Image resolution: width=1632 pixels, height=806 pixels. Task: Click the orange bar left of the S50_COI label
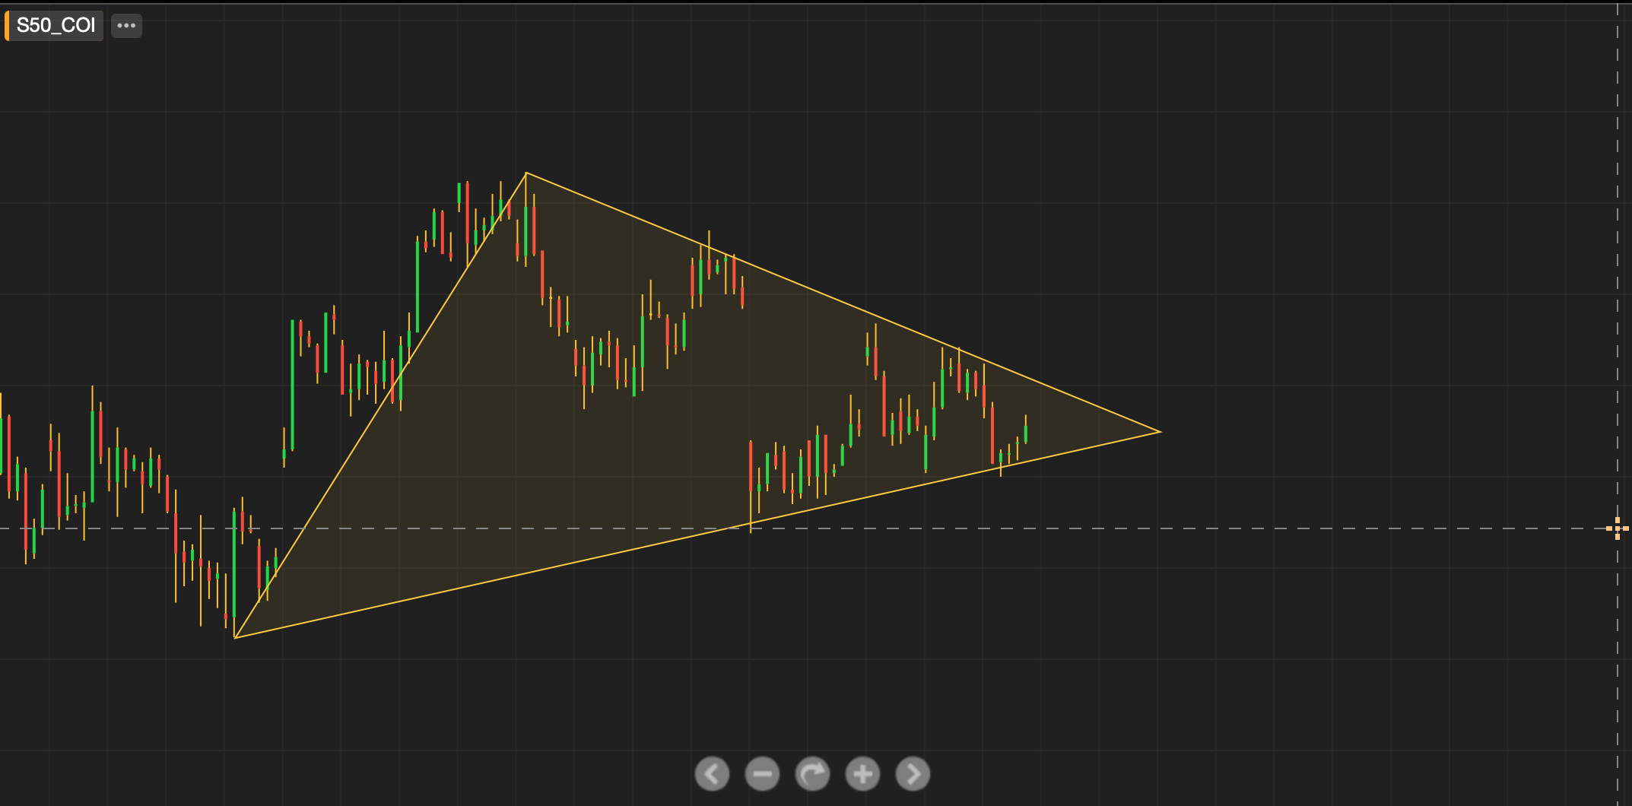point(7,26)
